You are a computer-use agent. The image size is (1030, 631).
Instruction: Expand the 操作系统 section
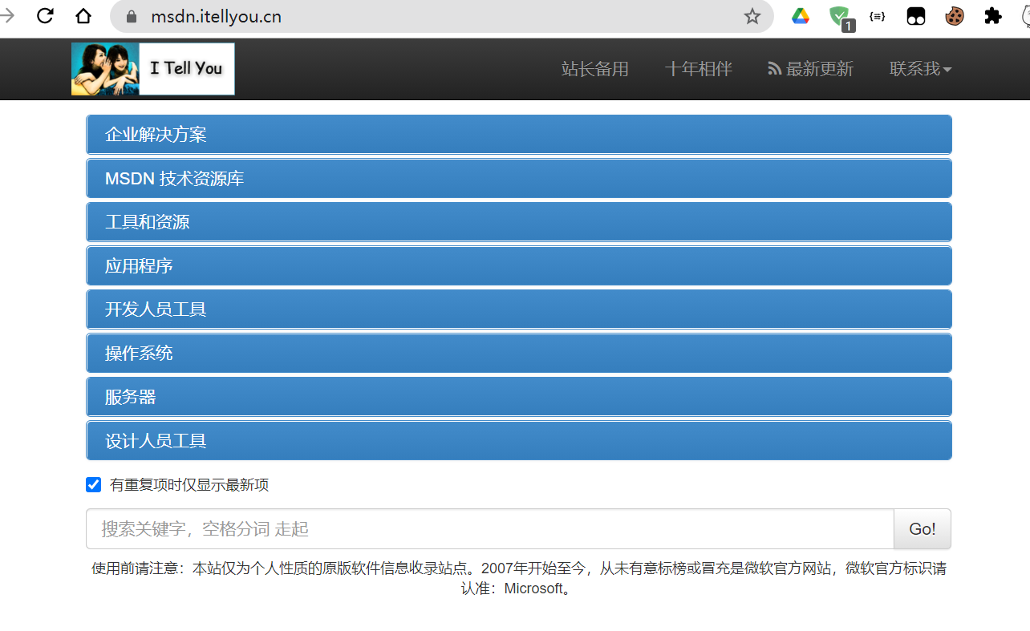[519, 353]
